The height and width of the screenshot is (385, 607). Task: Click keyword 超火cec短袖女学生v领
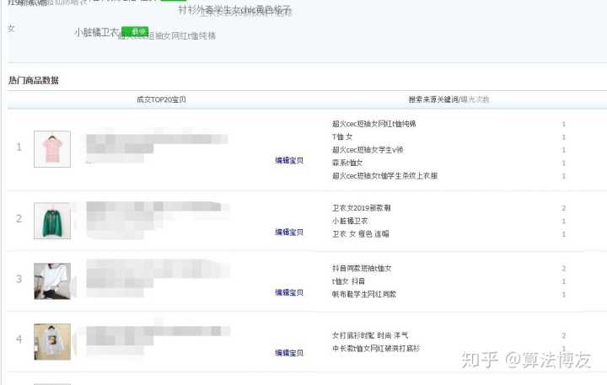(368, 150)
